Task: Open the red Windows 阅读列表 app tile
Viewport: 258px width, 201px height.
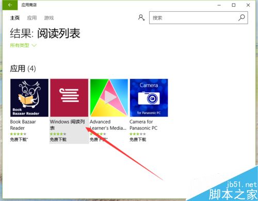Action: pyautogui.click(x=69, y=98)
